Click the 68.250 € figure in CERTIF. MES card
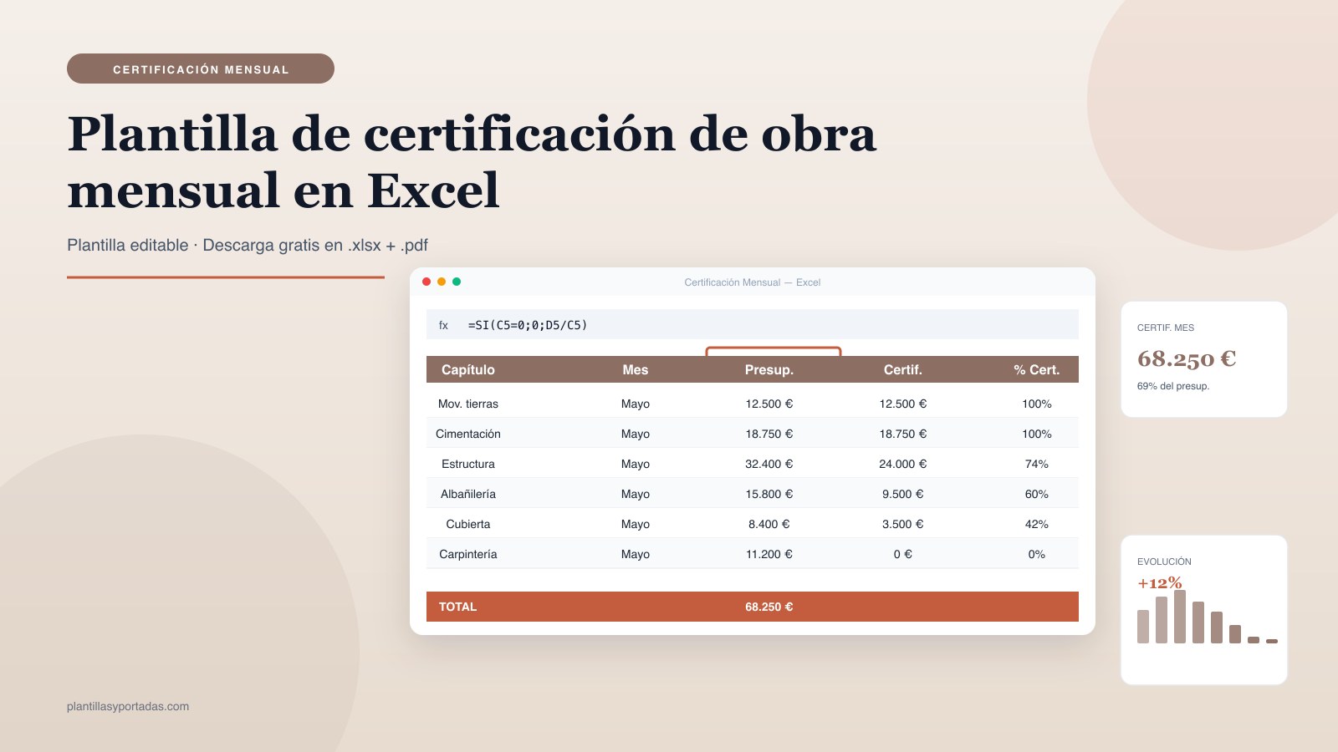The height and width of the screenshot is (752, 1338). pos(1187,358)
